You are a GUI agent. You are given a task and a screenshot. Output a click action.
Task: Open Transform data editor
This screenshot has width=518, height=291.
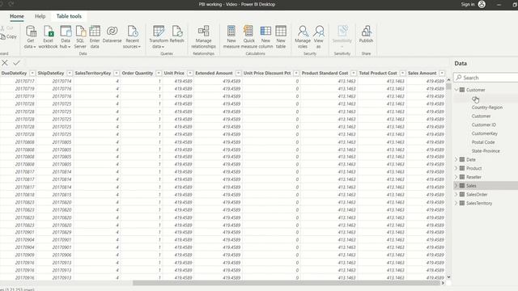pos(159,37)
